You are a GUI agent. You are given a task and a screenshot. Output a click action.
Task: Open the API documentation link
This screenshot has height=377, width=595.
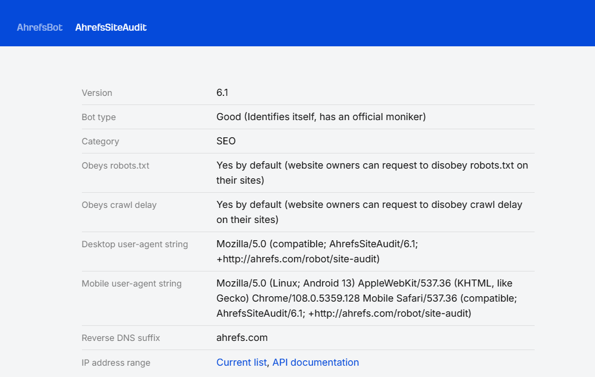click(315, 362)
